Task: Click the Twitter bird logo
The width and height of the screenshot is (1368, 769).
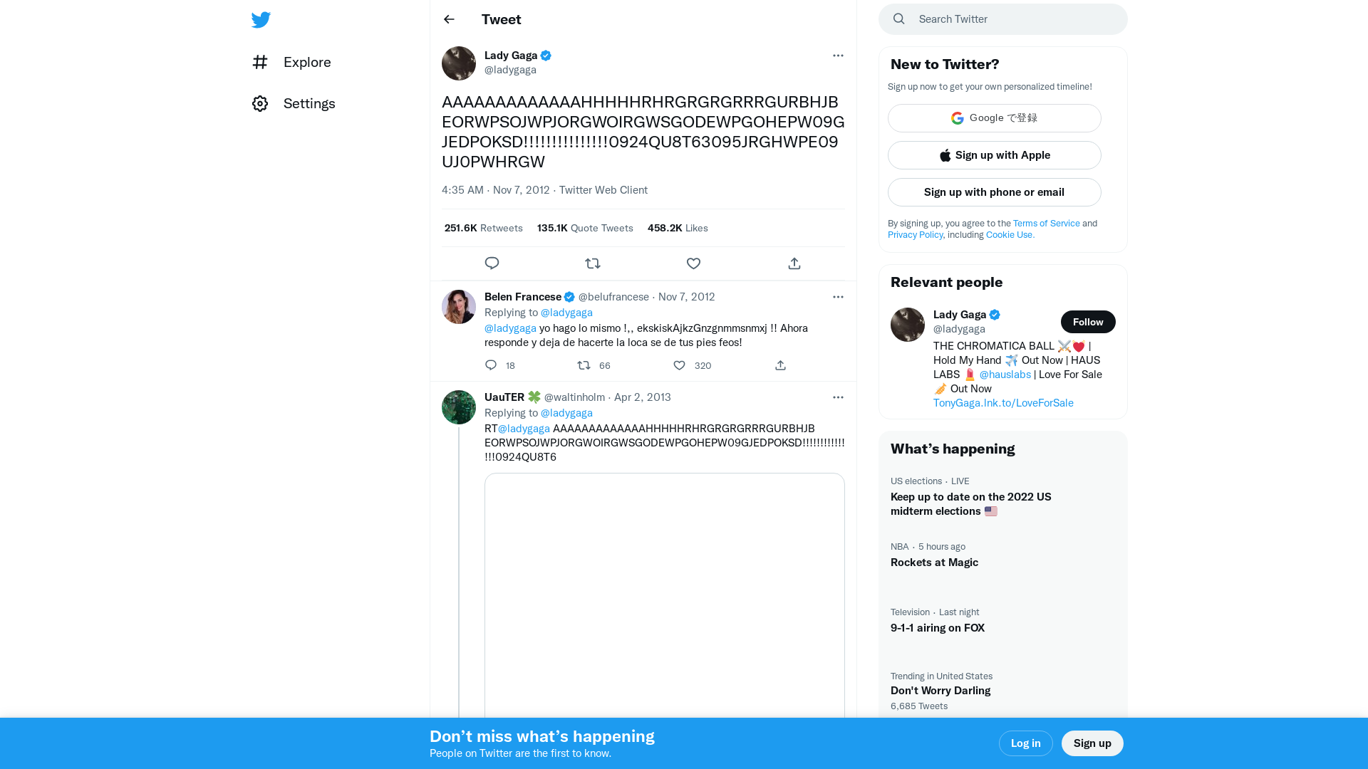Action: (261, 20)
